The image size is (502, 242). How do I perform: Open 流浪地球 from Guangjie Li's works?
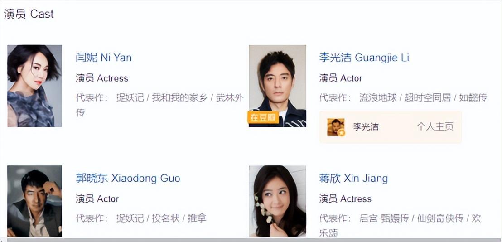(x=378, y=97)
